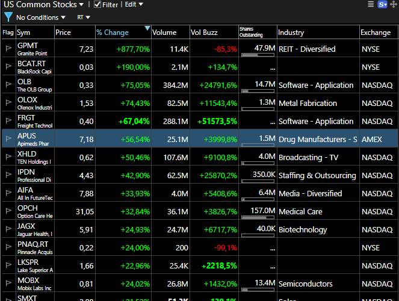Toggle the flag for MOBX
The image size is (399, 301).
pyautogui.click(x=8, y=283)
